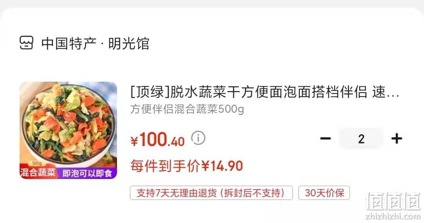Screen dimensions: 424x223
Task: Click the red ¥100.40 price
Action: pyautogui.click(x=157, y=140)
